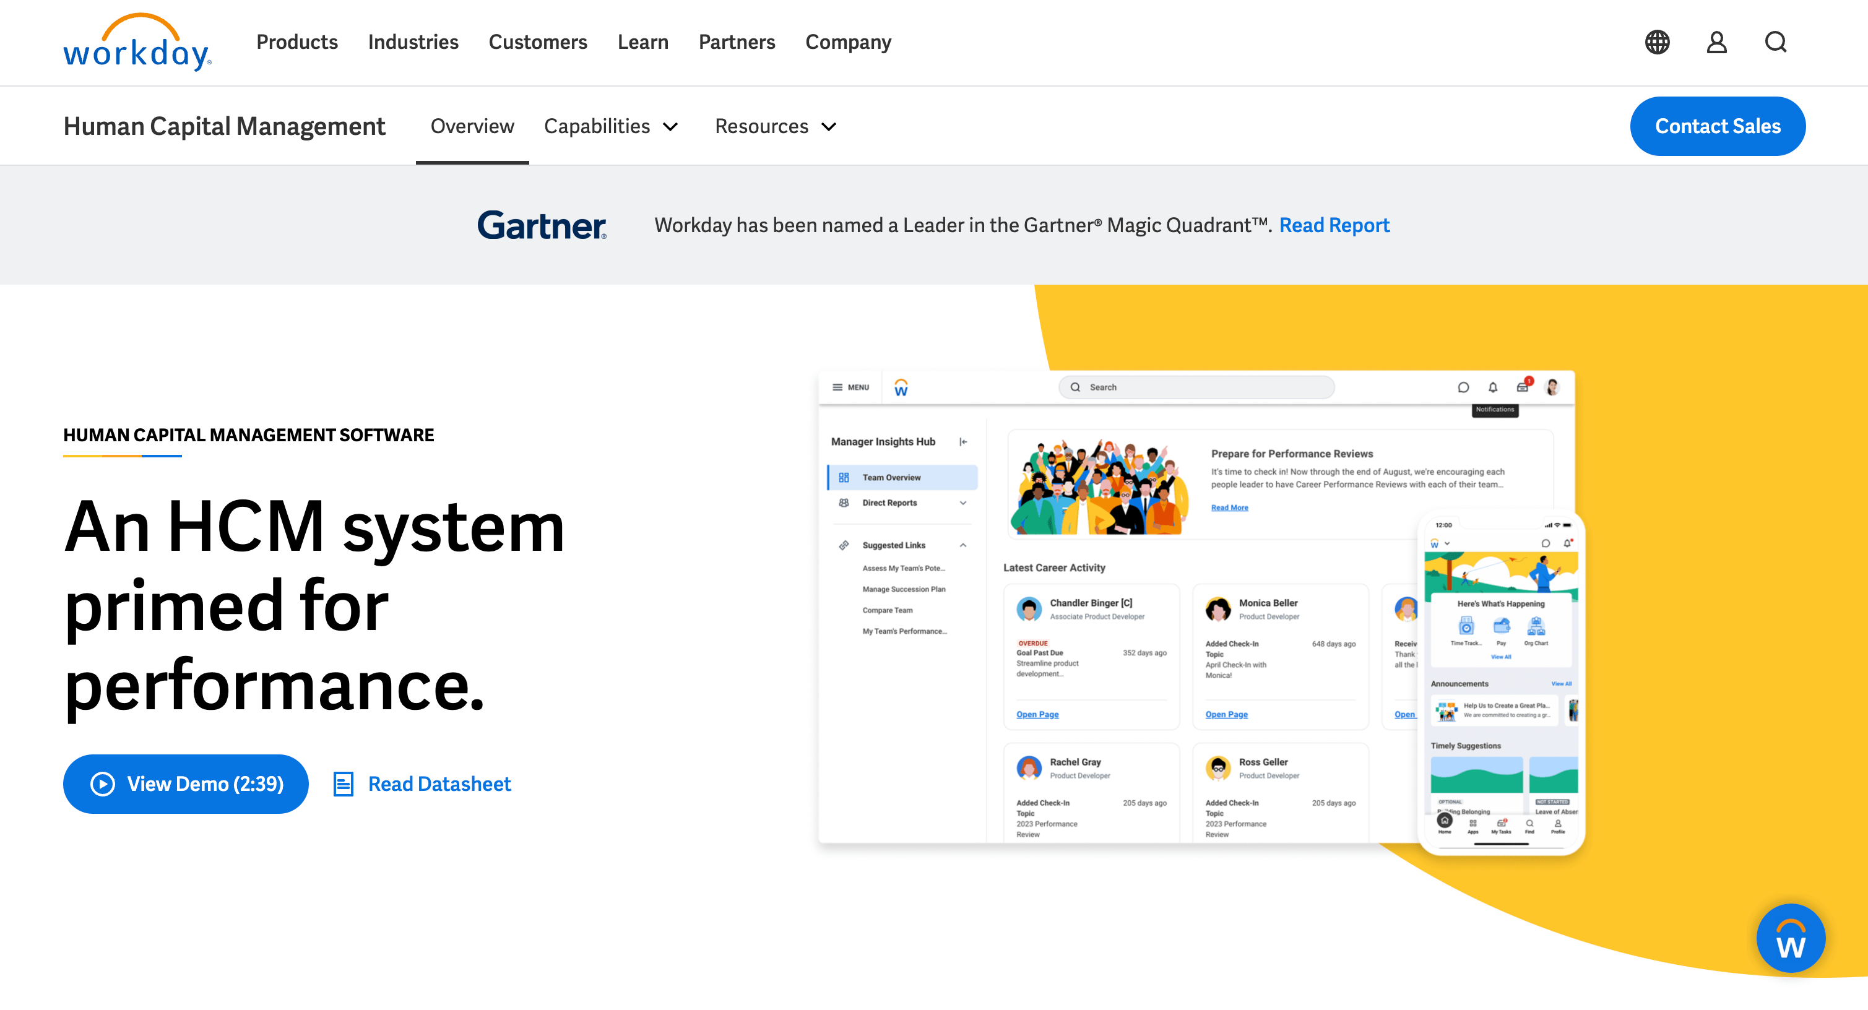Click the Direct Reports people icon
Image resolution: width=1868 pixels, height=1010 pixels.
pyautogui.click(x=844, y=503)
